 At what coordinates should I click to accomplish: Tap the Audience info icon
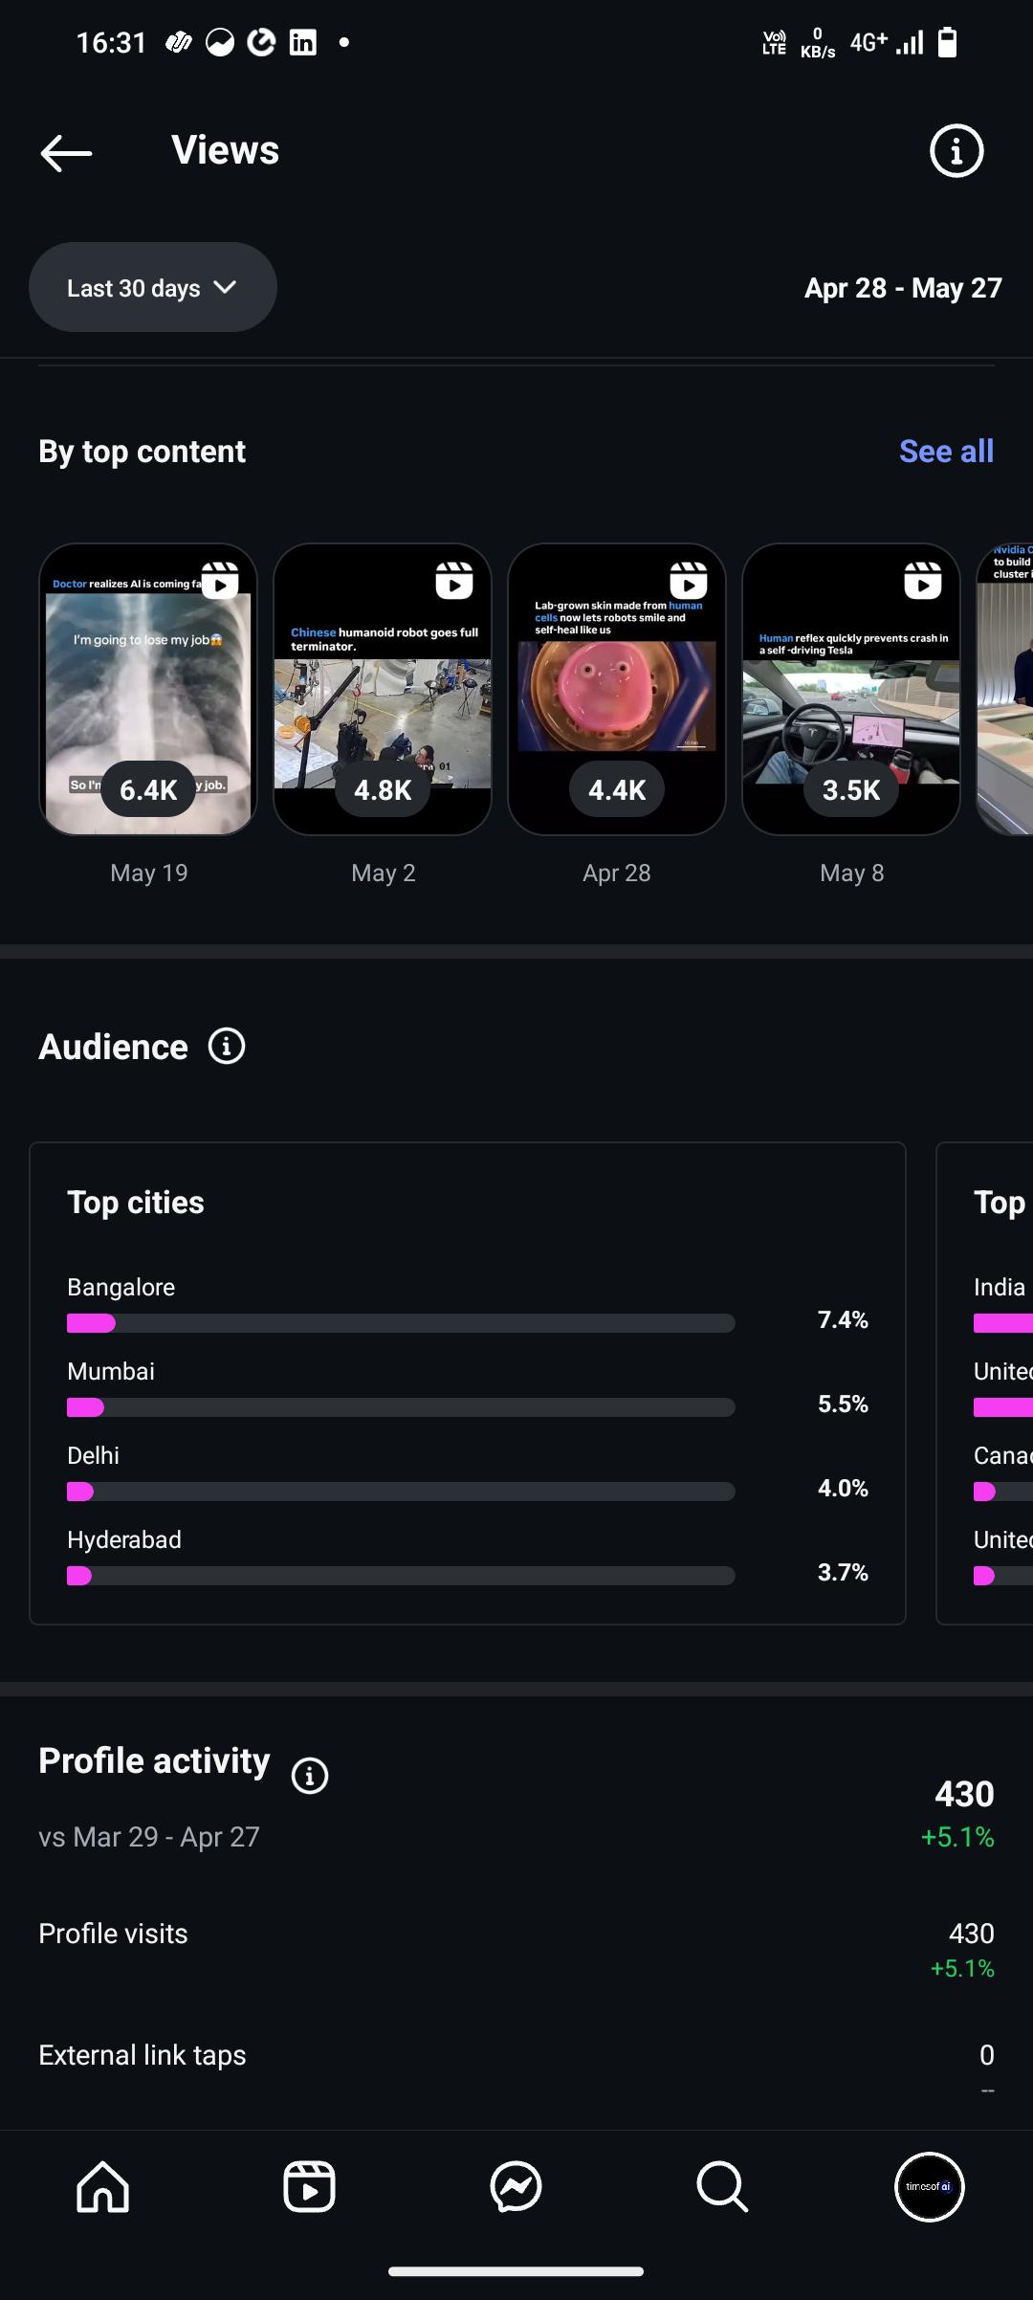[227, 1047]
